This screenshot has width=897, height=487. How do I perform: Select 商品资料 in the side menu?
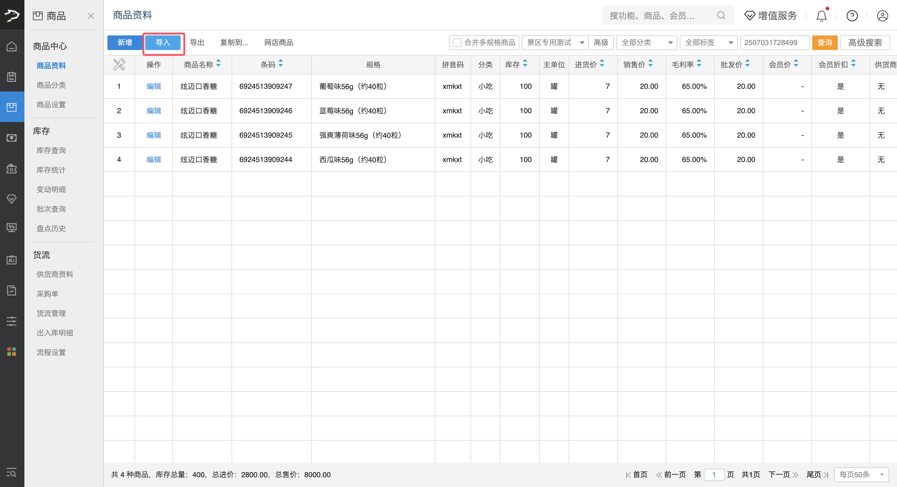pyautogui.click(x=51, y=66)
